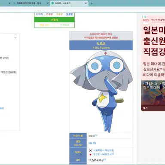Click the search icon on second tab
165x165 pixels.
click(14, 3)
